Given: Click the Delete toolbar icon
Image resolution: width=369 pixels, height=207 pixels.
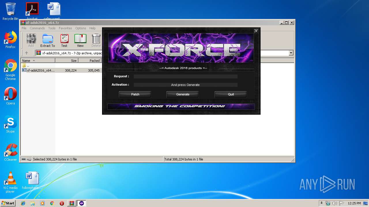Looking at the screenshot, I should pos(96,40).
